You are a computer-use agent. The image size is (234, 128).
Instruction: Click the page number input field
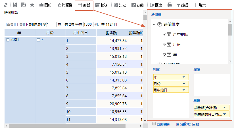(x=52, y=25)
